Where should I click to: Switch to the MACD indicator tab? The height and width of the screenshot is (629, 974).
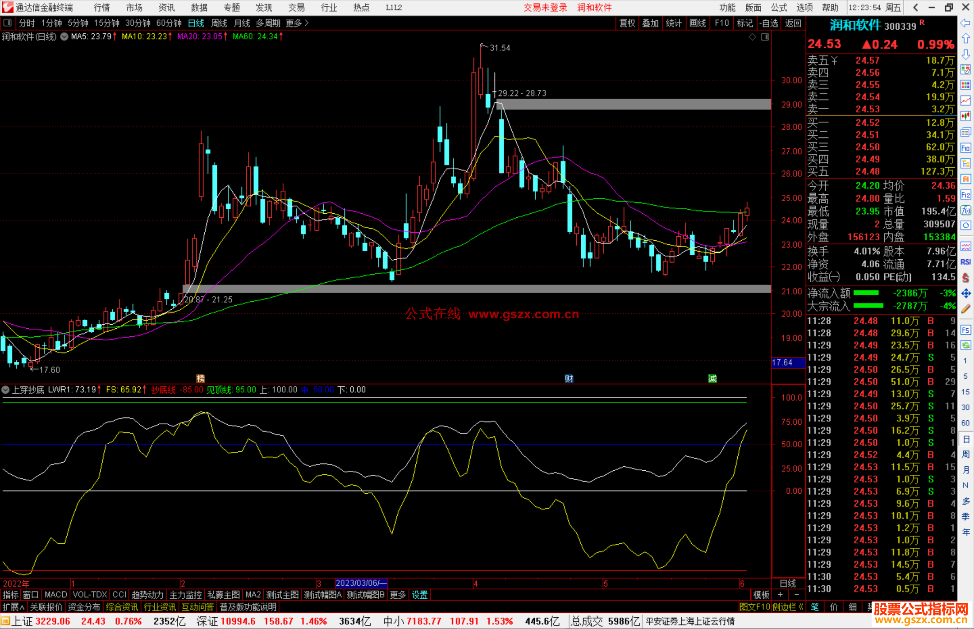(55, 595)
